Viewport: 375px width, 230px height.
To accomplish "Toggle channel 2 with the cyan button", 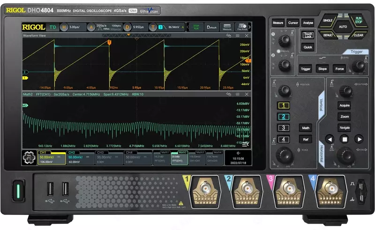I will [283, 117].
